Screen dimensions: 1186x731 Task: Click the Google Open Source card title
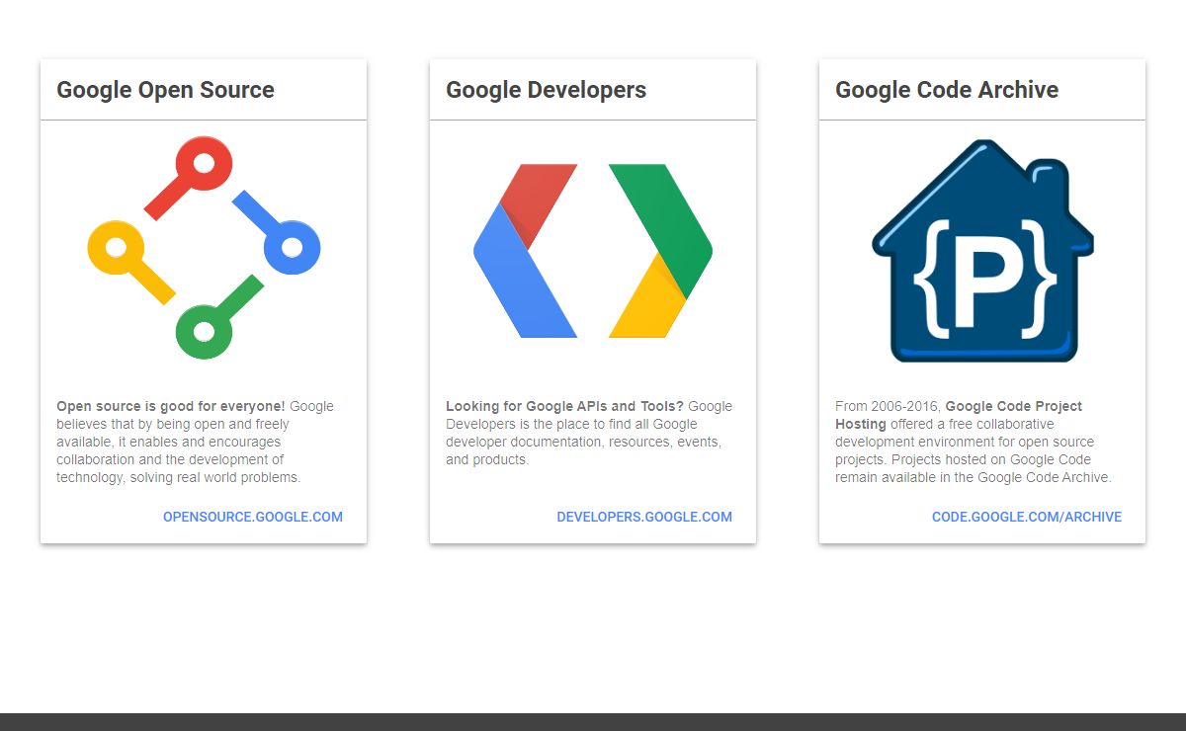click(x=165, y=90)
